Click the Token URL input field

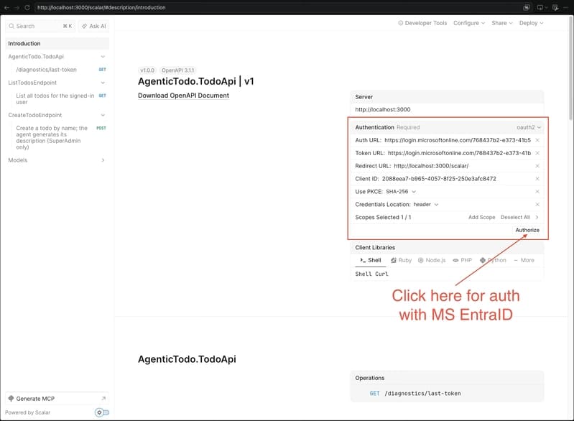(x=459, y=153)
